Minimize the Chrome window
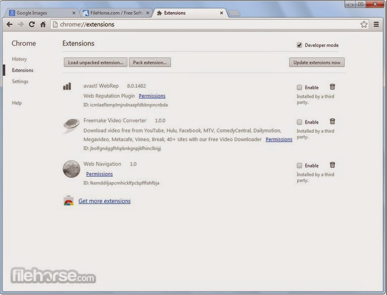 pos(351,4)
